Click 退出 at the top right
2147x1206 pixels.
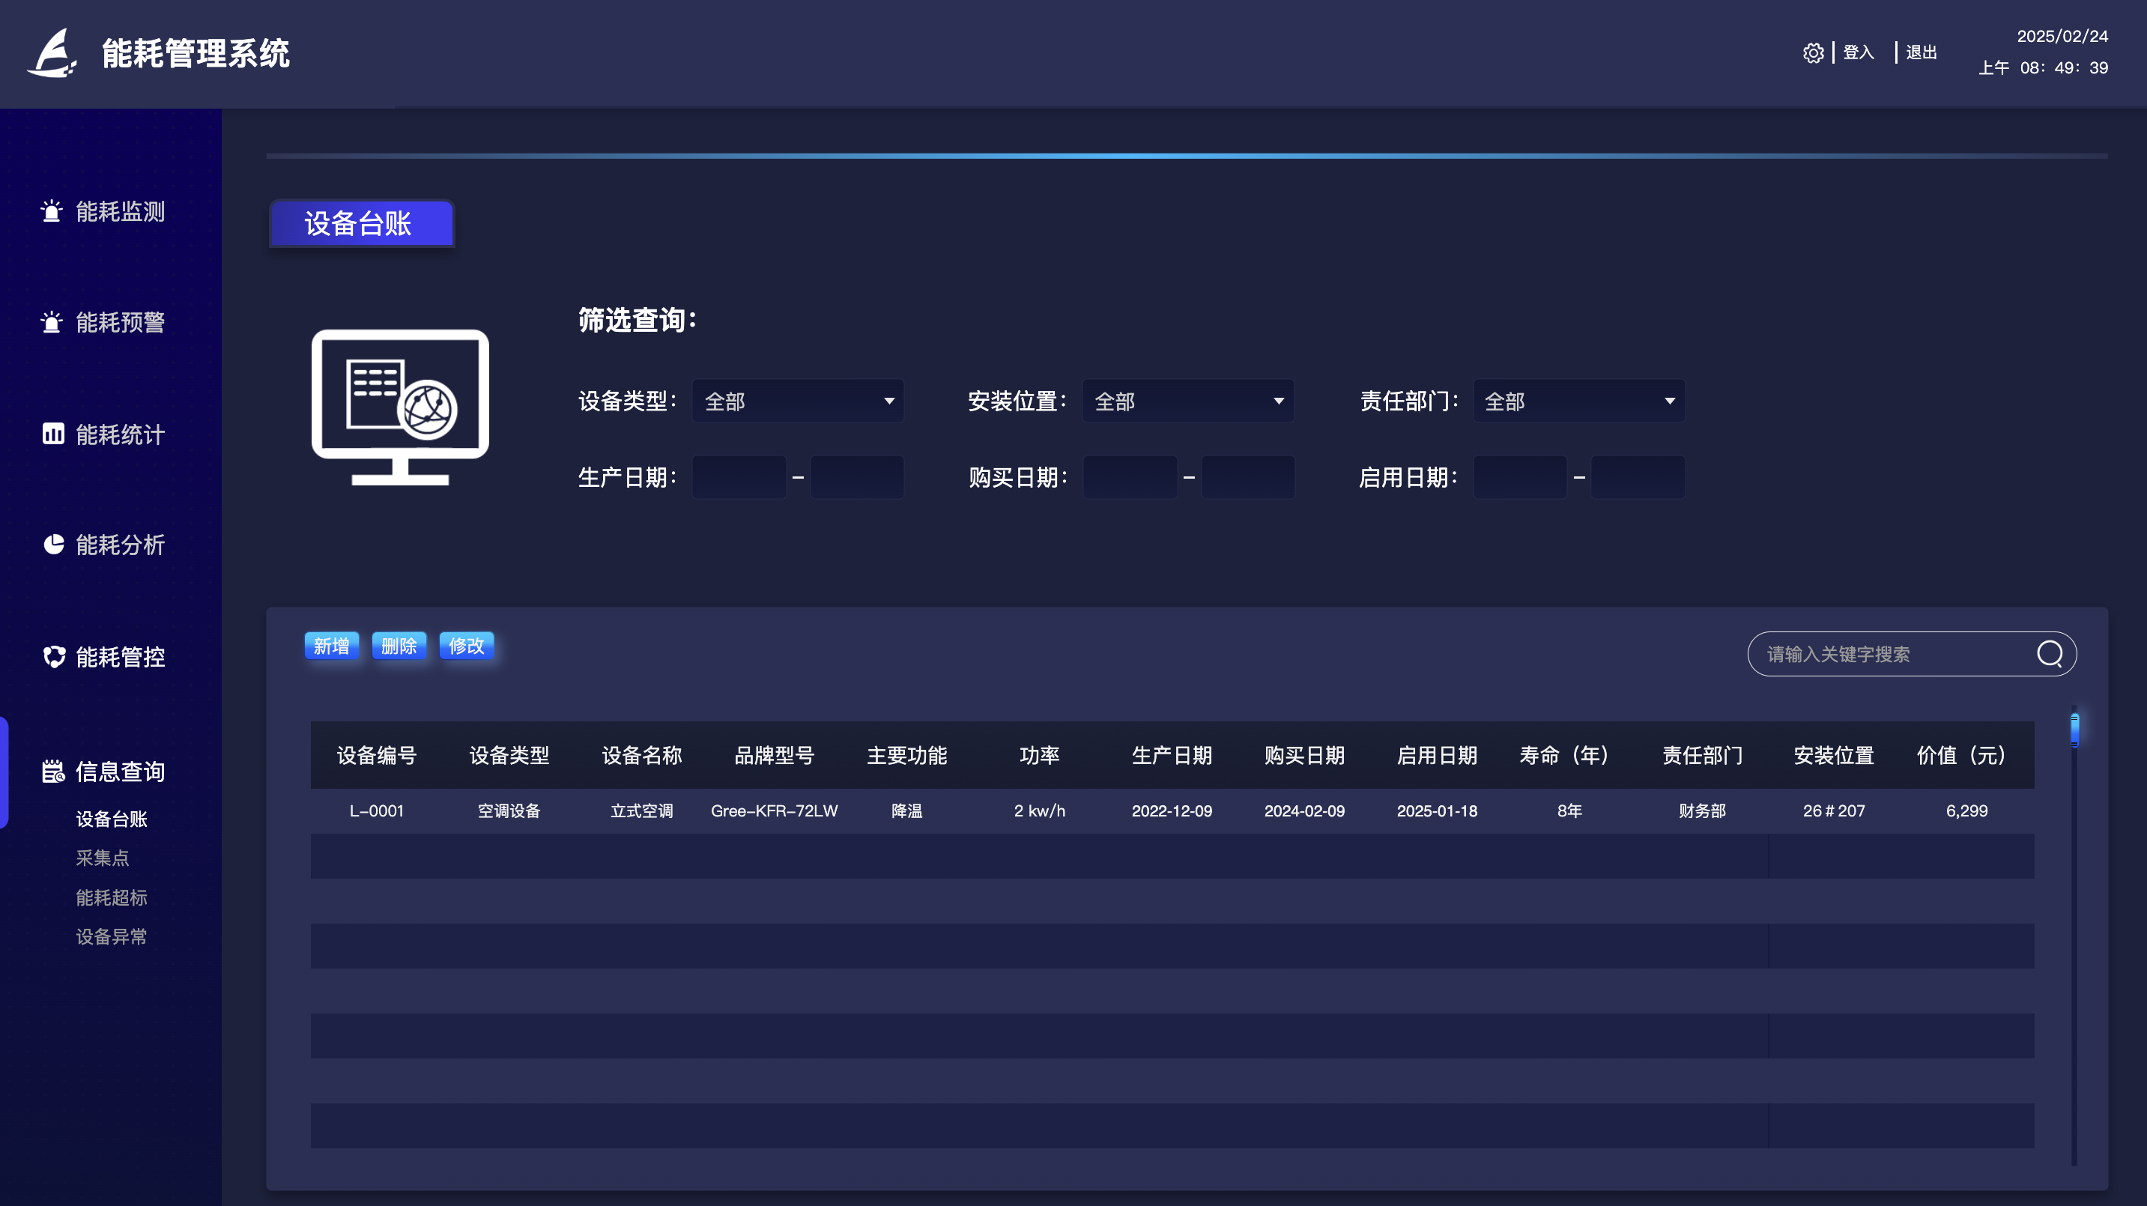1921,52
